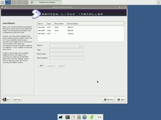Click the shade (plus) button in the title bar
This screenshot has width=161, height=120.
(120, 7)
